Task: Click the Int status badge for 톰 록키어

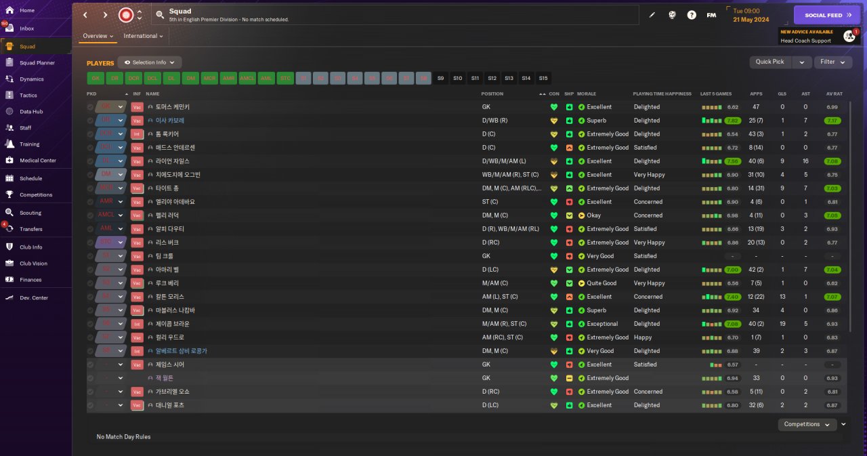Action: 137,134
